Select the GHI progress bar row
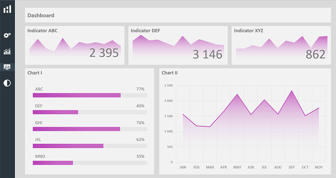 tap(89, 129)
